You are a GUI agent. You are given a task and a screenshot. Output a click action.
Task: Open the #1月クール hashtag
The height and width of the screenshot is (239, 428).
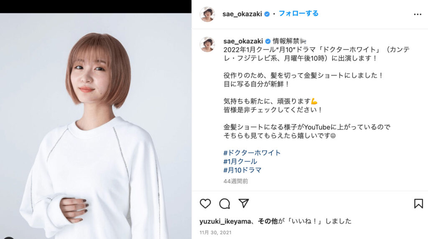click(x=240, y=161)
